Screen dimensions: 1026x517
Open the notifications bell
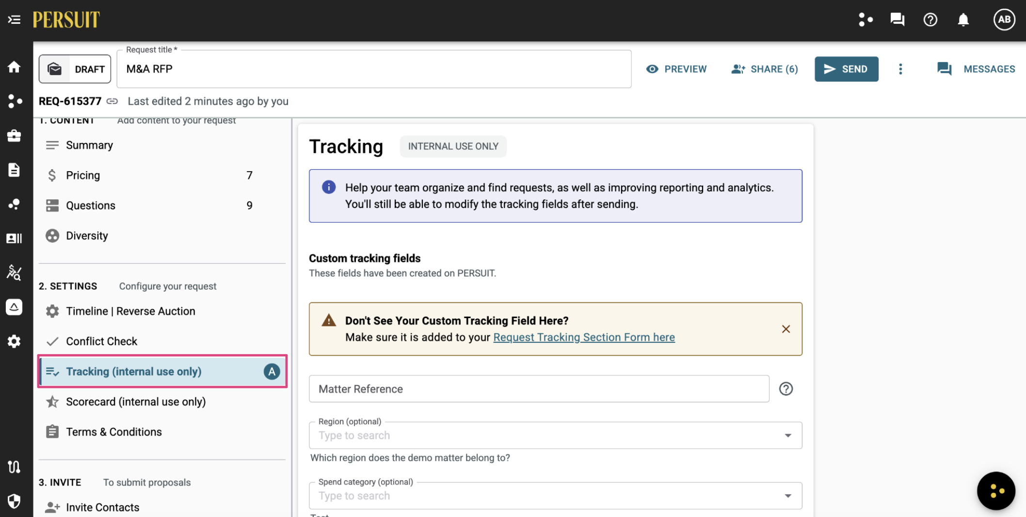pos(963,20)
